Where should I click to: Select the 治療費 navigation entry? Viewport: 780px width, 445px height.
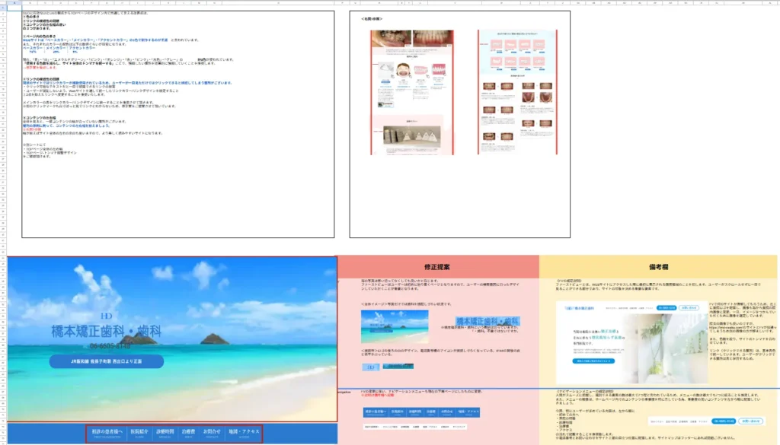[187, 430]
